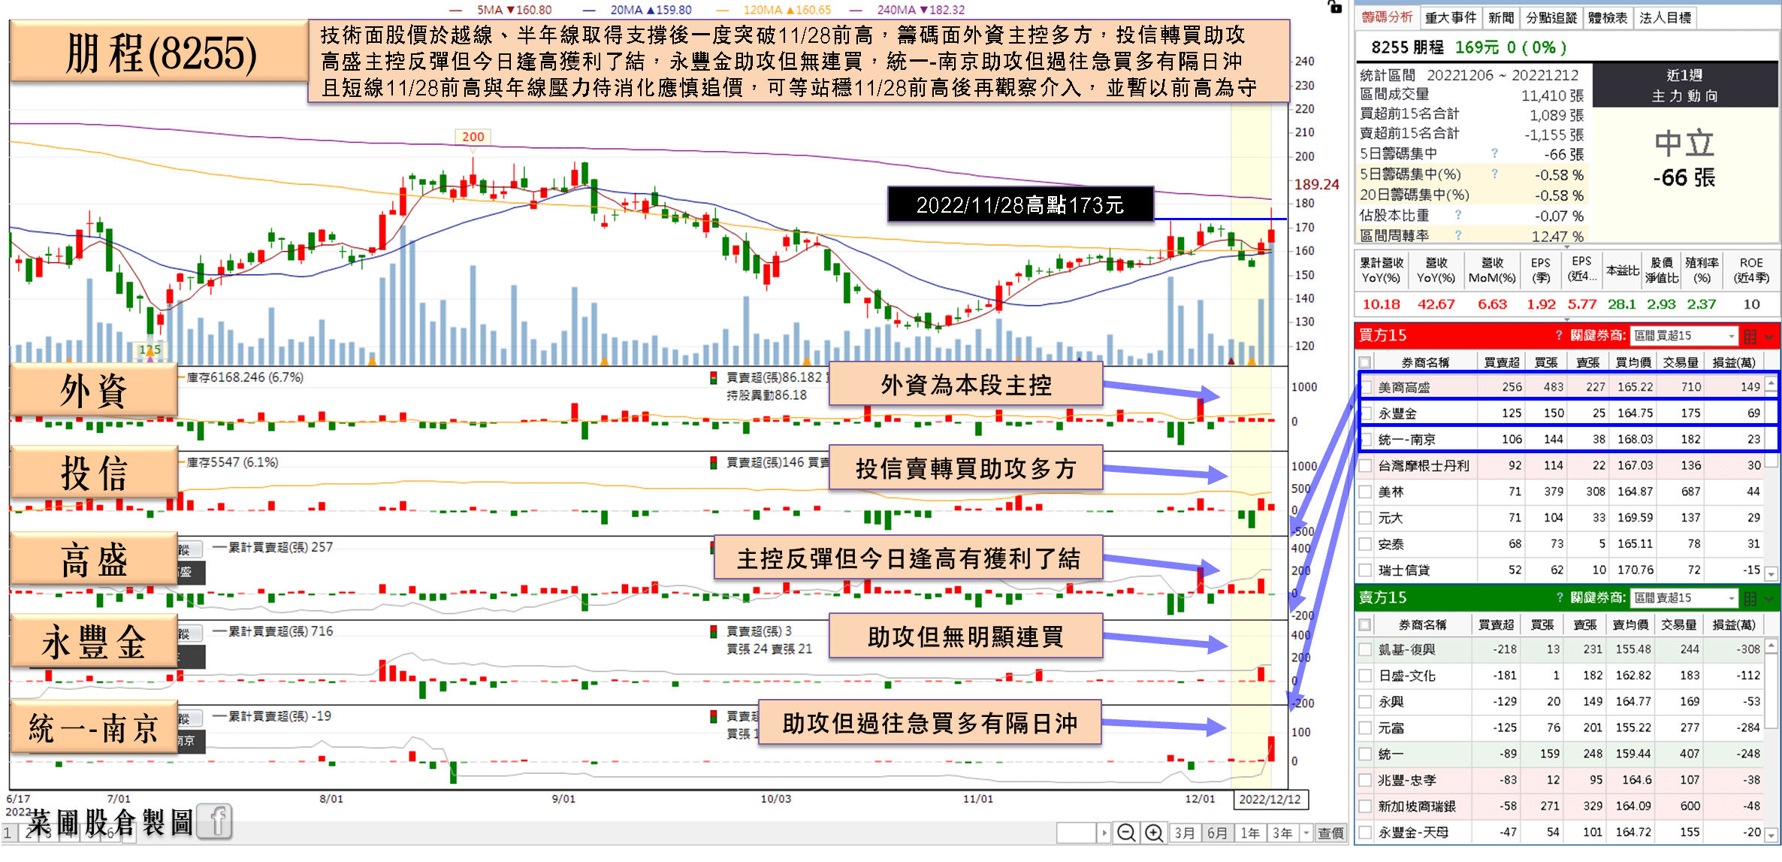Select the 3年 time range button
1782x862 pixels.
tap(1282, 833)
